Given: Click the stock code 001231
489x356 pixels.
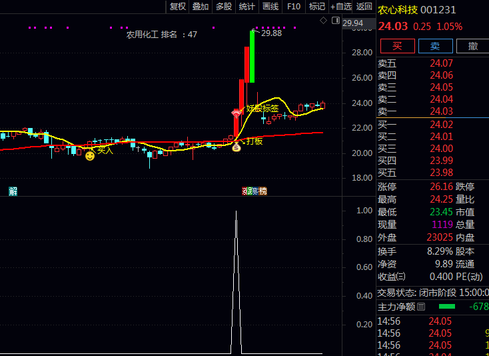Looking at the screenshot, I should [x=438, y=10].
